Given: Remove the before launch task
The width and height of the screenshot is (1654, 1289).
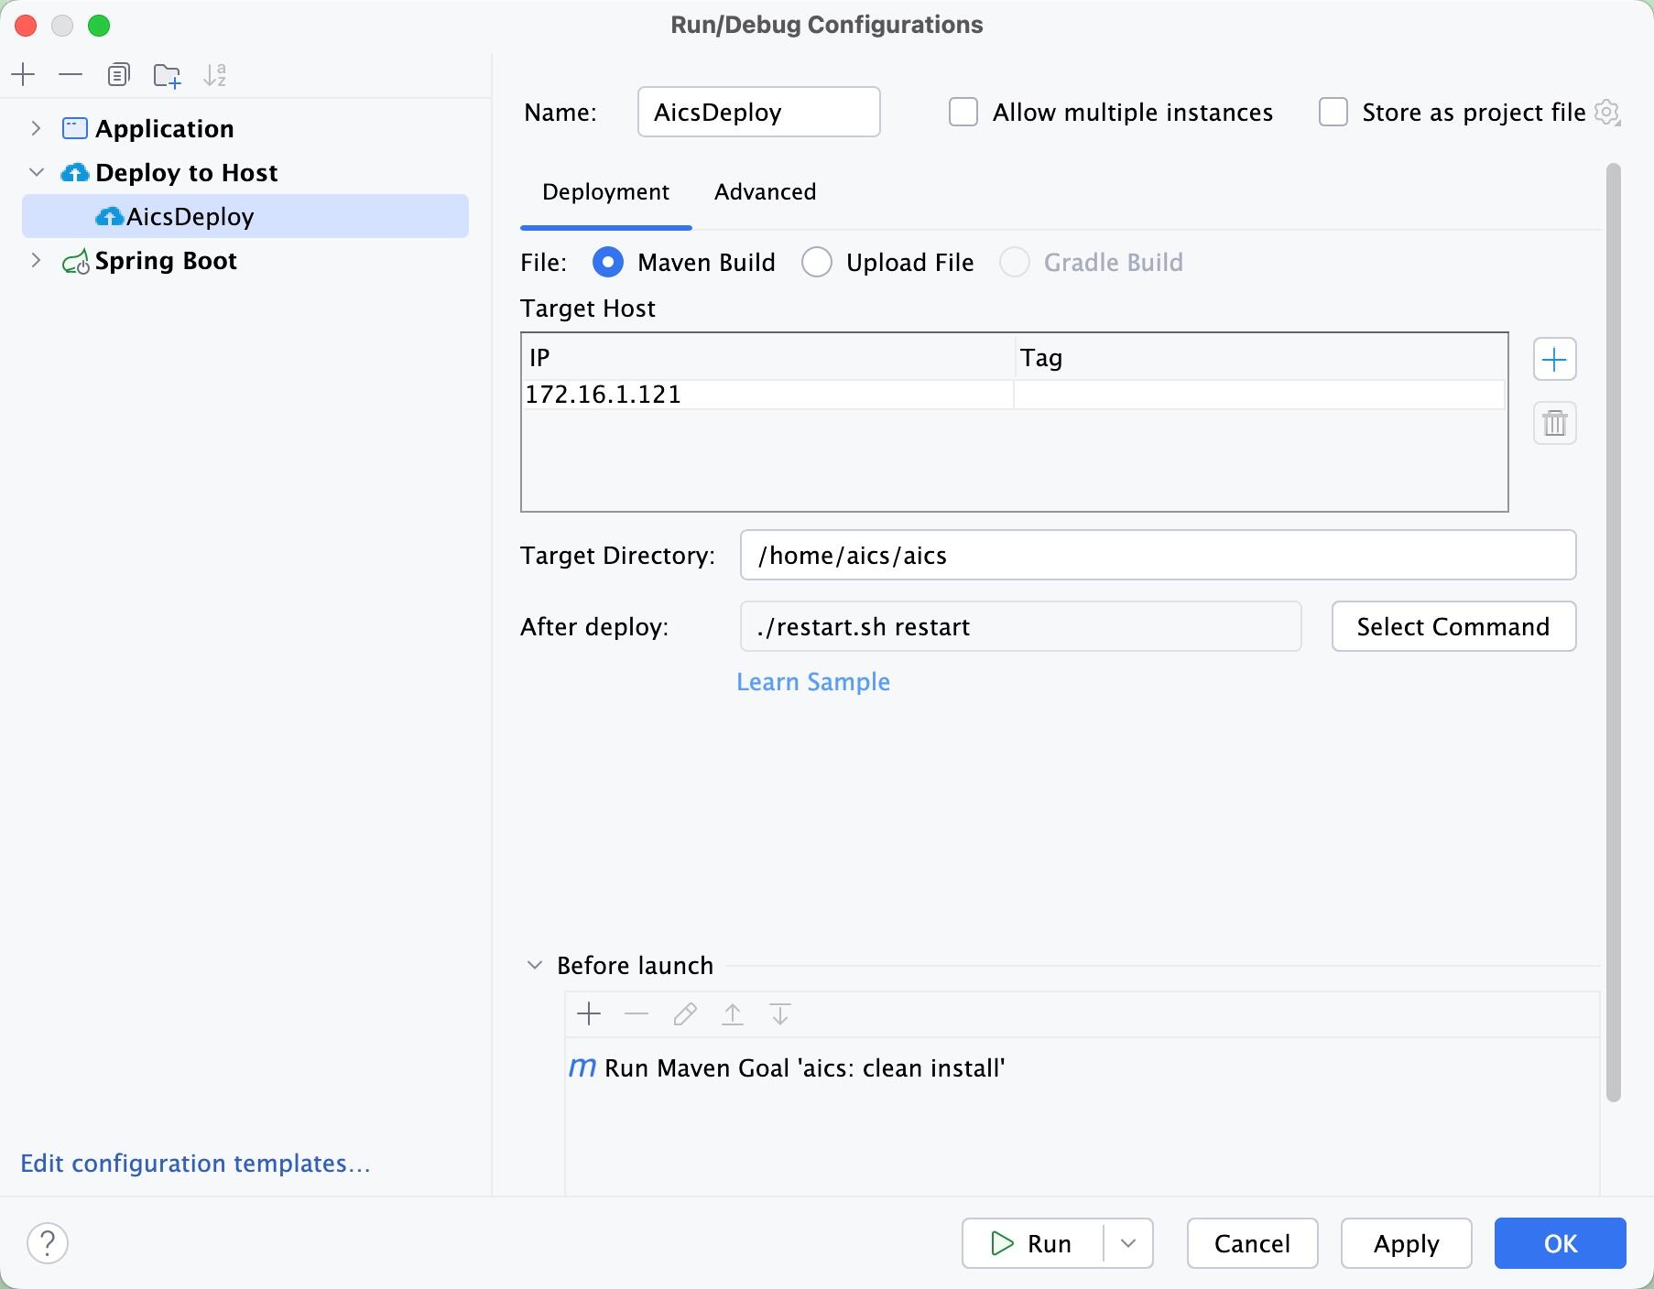Looking at the screenshot, I should pyautogui.click(x=637, y=1013).
